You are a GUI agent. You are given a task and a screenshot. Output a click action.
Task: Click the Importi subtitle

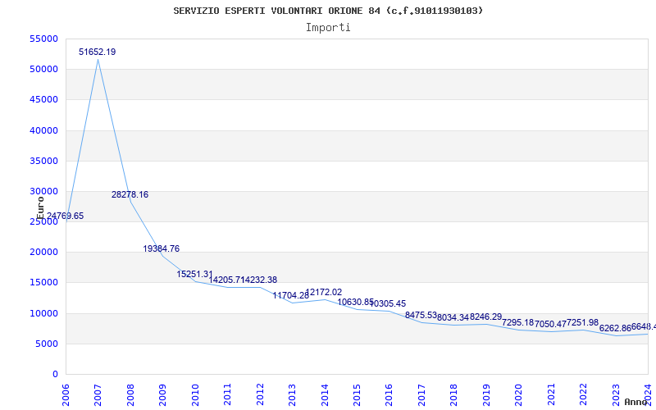[x=328, y=28]
